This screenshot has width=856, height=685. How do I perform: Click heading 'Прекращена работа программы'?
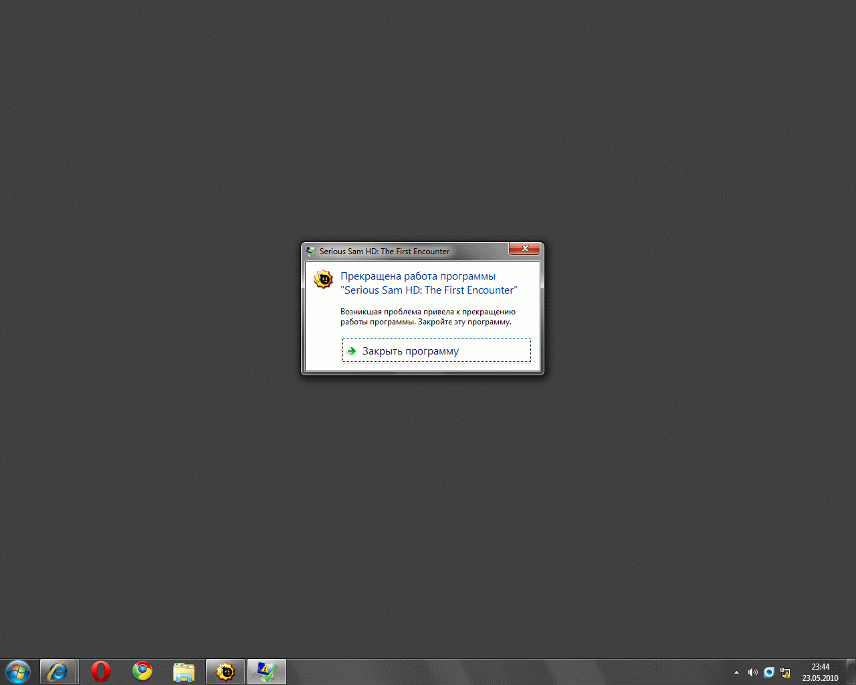(x=418, y=276)
